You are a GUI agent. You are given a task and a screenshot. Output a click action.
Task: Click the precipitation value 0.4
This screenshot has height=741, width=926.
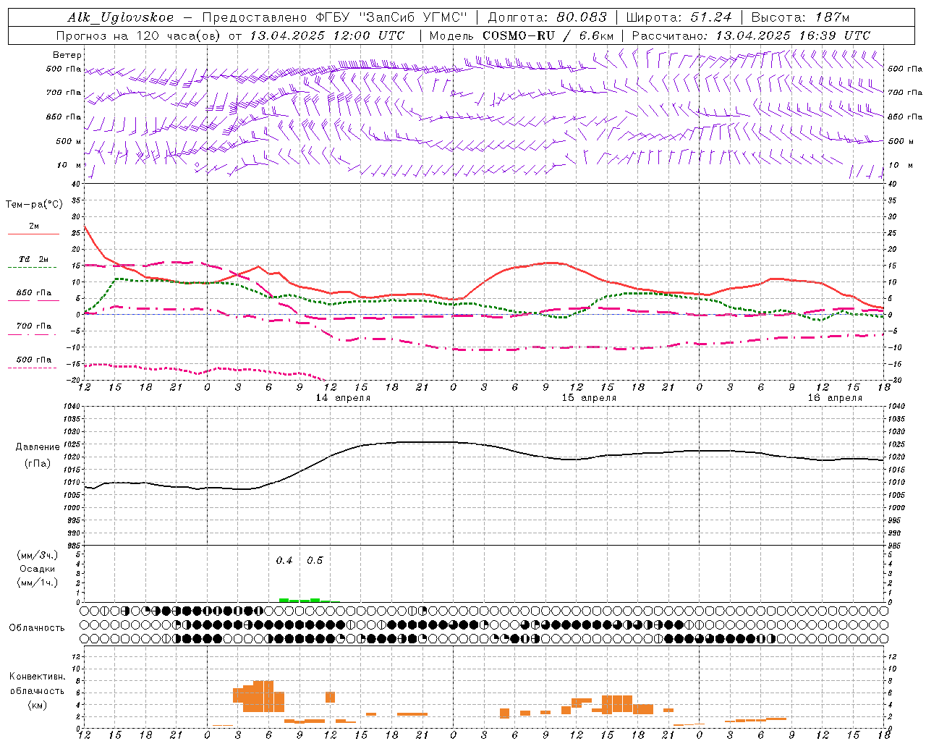point(284,561)
